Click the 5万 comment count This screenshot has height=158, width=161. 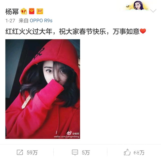[x=86, y=152]
